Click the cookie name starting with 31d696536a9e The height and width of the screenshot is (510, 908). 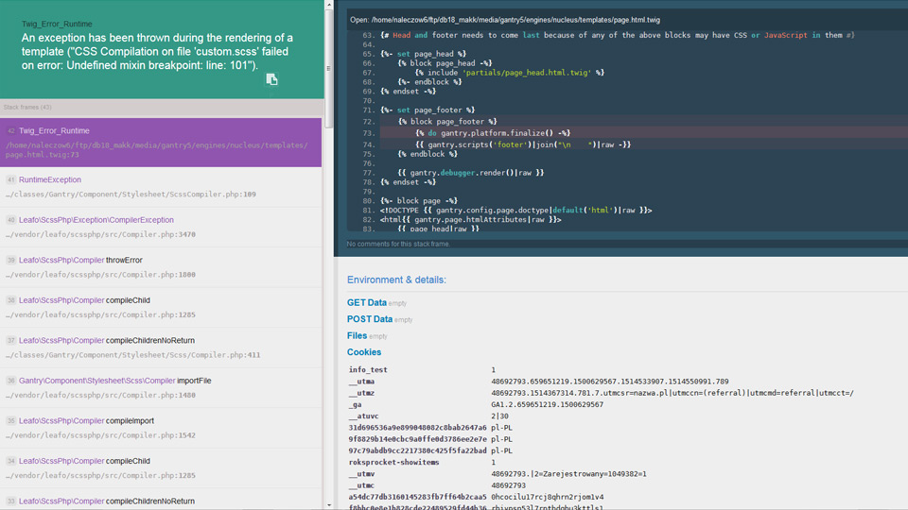417,428
